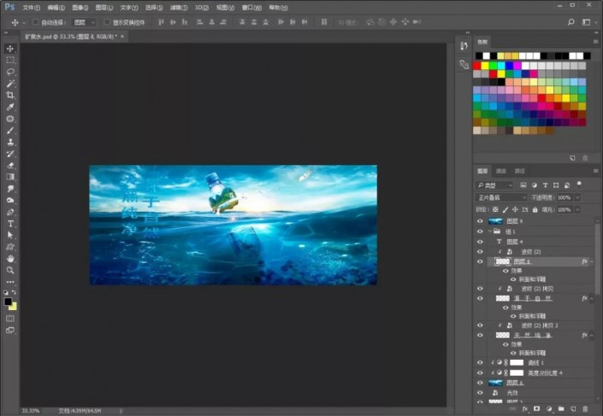Screen dimensions: 603x416
Task: Open the layer filter 类型 dropdown
Action: (494, 185)
